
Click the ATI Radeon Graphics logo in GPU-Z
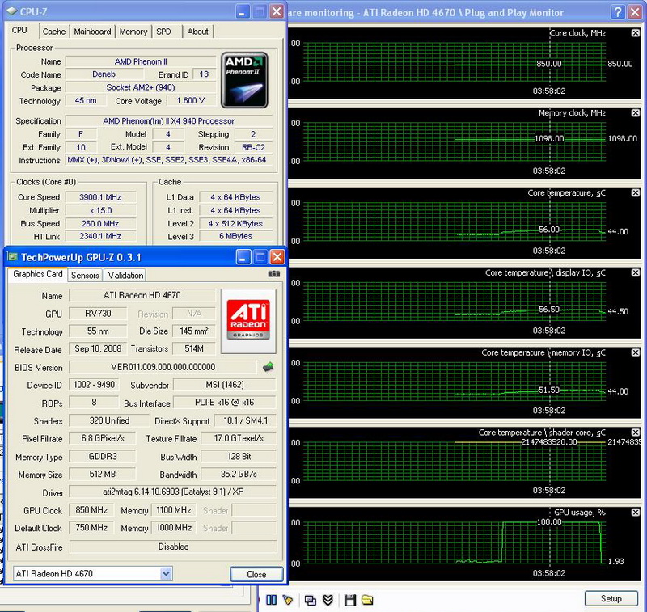[x=248, y=321]
